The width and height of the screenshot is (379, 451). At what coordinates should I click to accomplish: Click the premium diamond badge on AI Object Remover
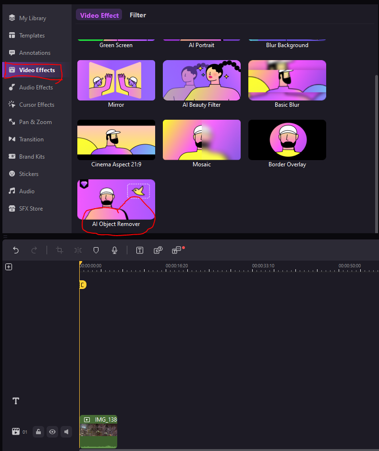click(84, 184)
